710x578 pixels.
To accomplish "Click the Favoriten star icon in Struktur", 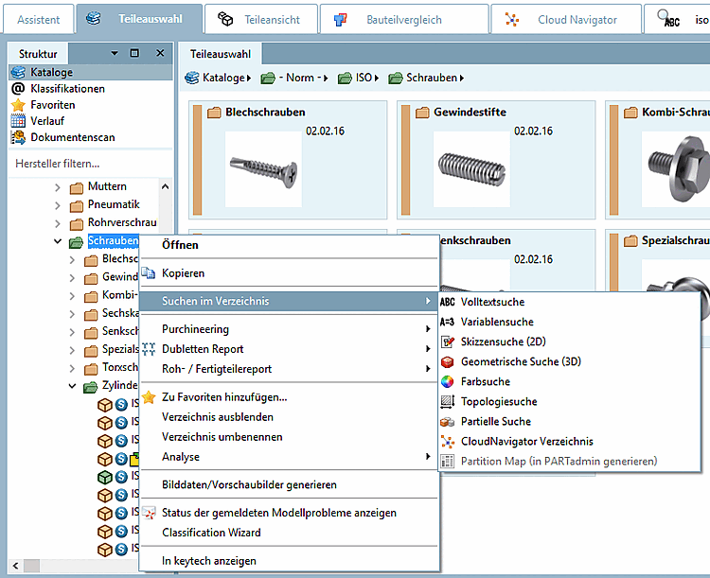I will click(17, 105).
